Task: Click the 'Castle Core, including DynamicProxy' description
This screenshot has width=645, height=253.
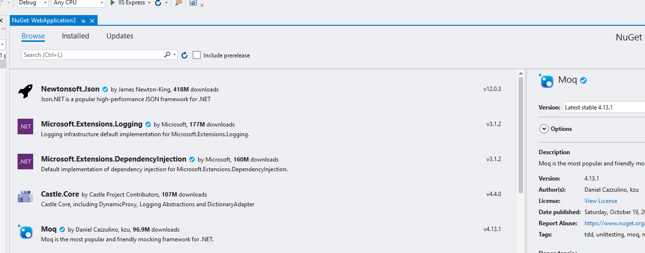Action: pyautogui.click(x=147, y=204)
